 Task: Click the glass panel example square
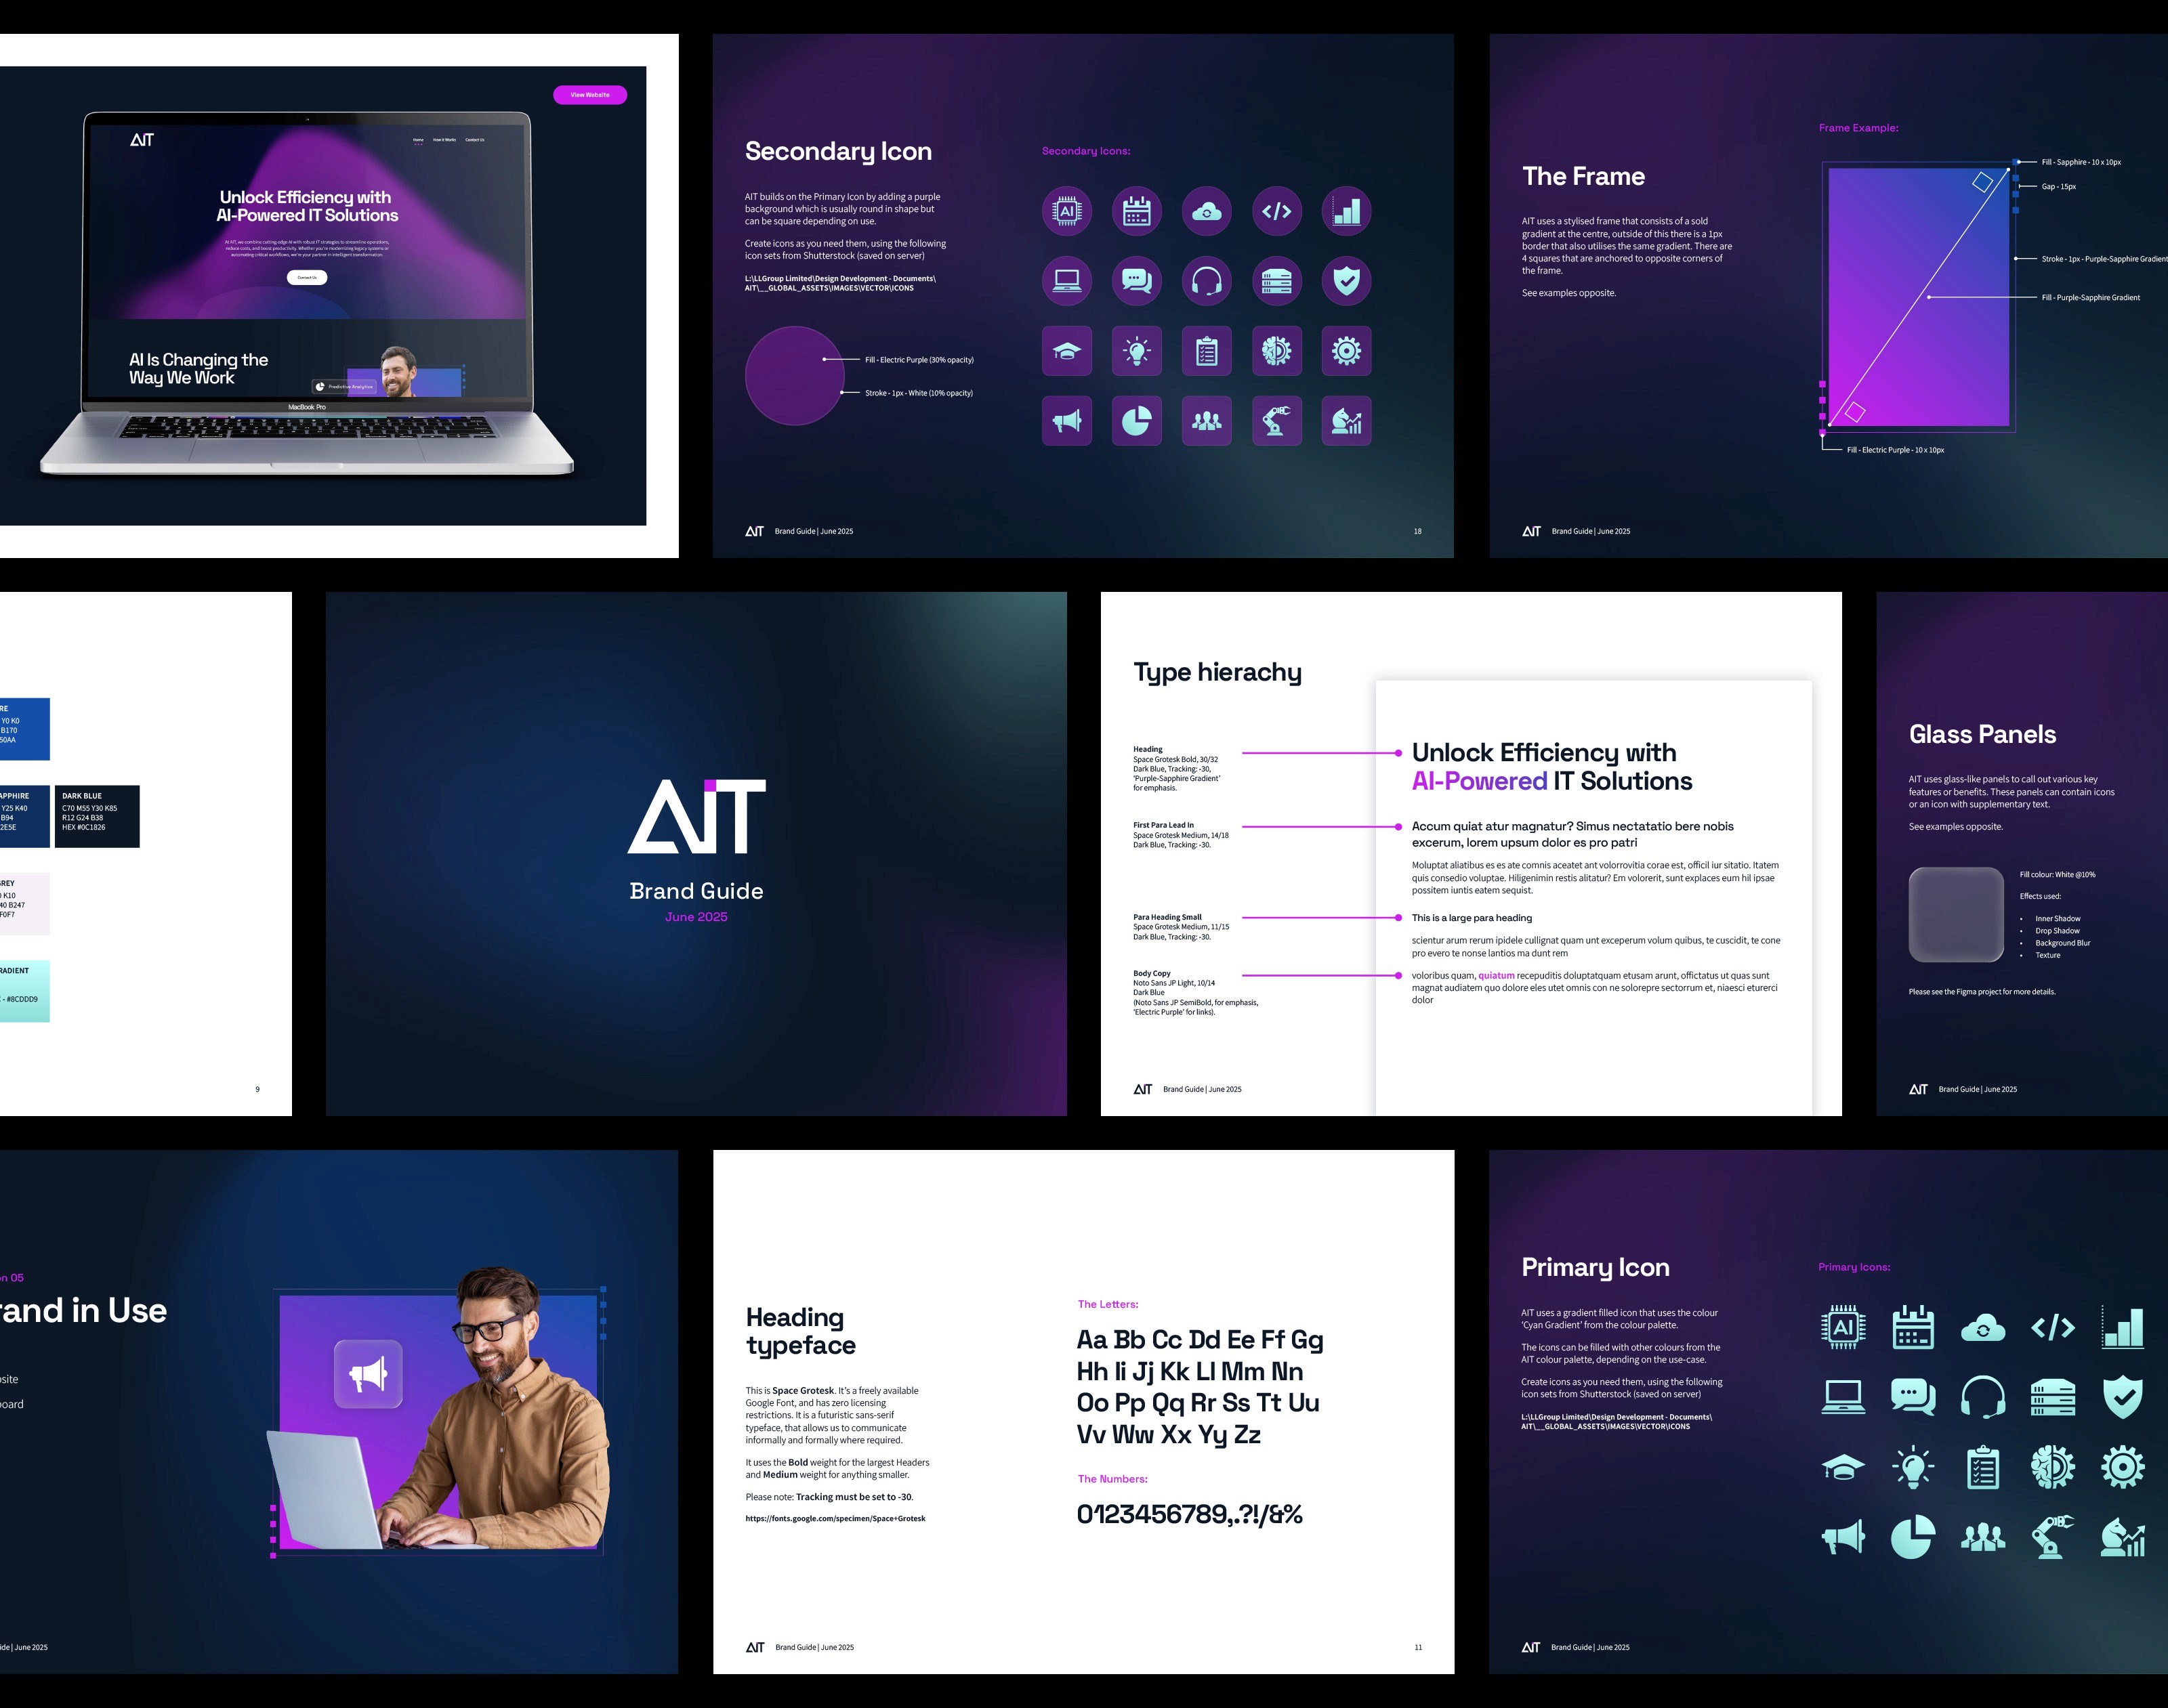coord(1956,914)
